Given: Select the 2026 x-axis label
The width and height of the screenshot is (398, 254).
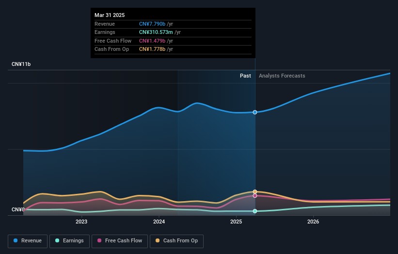Looking at the screenshot, I should pos(313,222).
